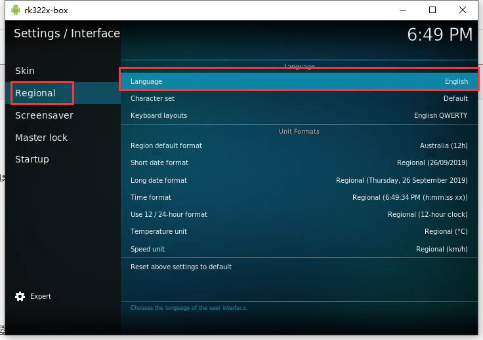
Task: Open Short date format setting
Action: [x=299, y=162]
